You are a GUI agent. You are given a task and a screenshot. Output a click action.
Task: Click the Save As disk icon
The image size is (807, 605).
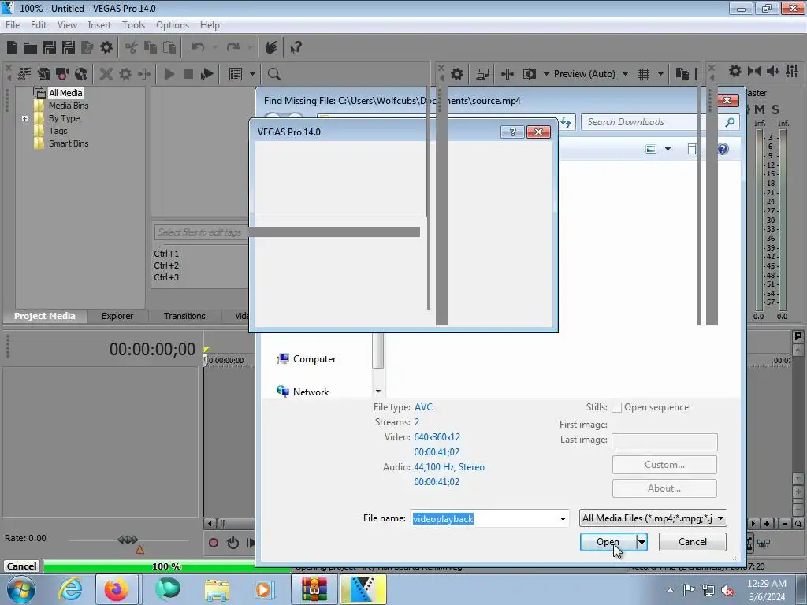pos(69,47)
